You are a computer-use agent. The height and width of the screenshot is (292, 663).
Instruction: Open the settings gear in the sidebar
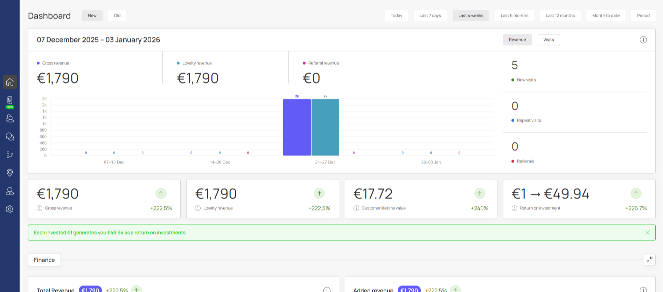pos(10,209)
